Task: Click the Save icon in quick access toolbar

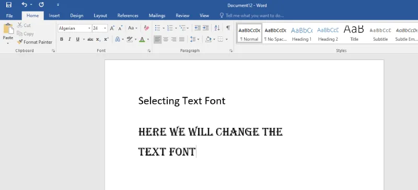Action: click(x=8, y=5)
